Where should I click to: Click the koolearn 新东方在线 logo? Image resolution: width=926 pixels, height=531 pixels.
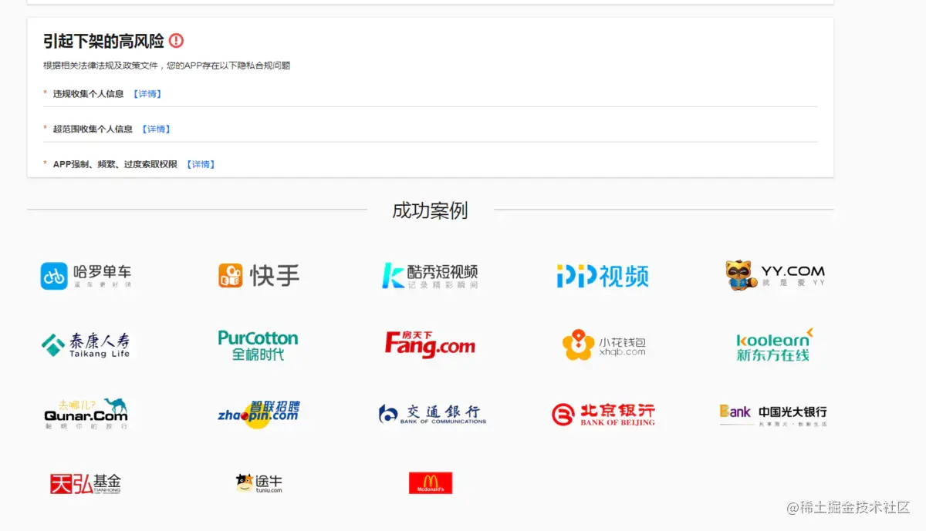[775, 345]
